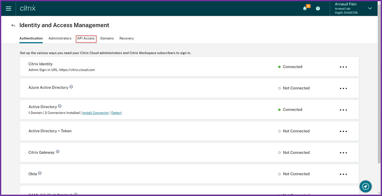Show help tooltip for Citrix Gateway
The width and height of the screenshot is (382, 196).
[58, 152]
